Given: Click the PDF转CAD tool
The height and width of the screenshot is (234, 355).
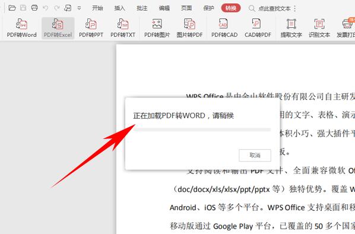Looking at the screenshot, I should (x=224, y=28).
